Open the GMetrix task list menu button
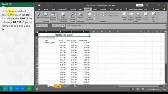This screenshot has width=168, height=94. click(5, 89)
